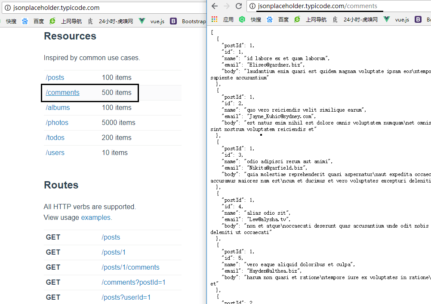Click email Jayne_Kuhic@sydney.com in JSON
Image resolution: width=431 pixels, height=304 pixels.
pos(280,116)
